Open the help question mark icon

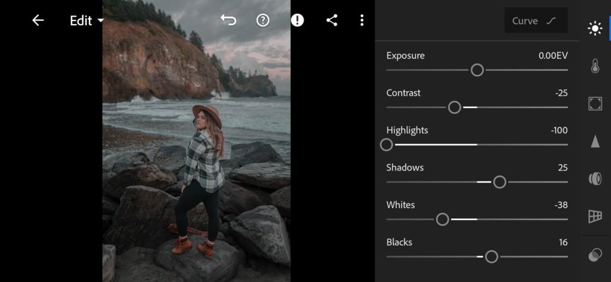pyautogui.click(x=263, y=20)
